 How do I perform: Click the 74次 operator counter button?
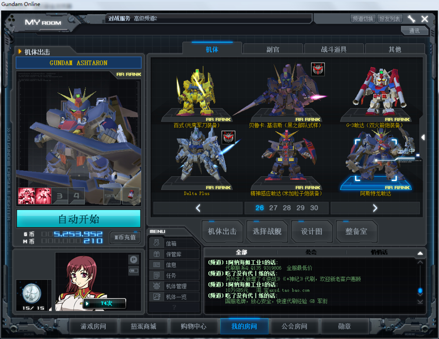tap(104, 303)
